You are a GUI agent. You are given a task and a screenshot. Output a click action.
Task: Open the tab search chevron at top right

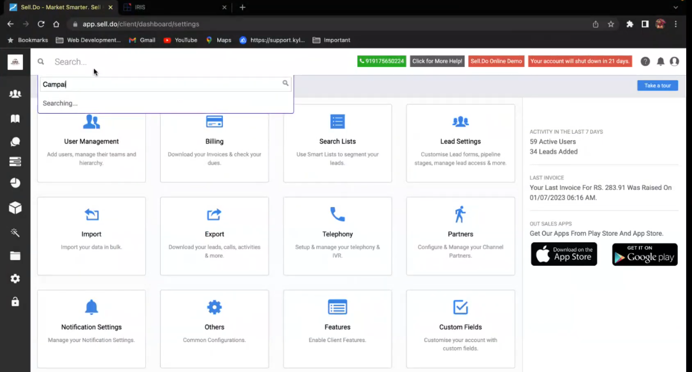click(676, 7)
